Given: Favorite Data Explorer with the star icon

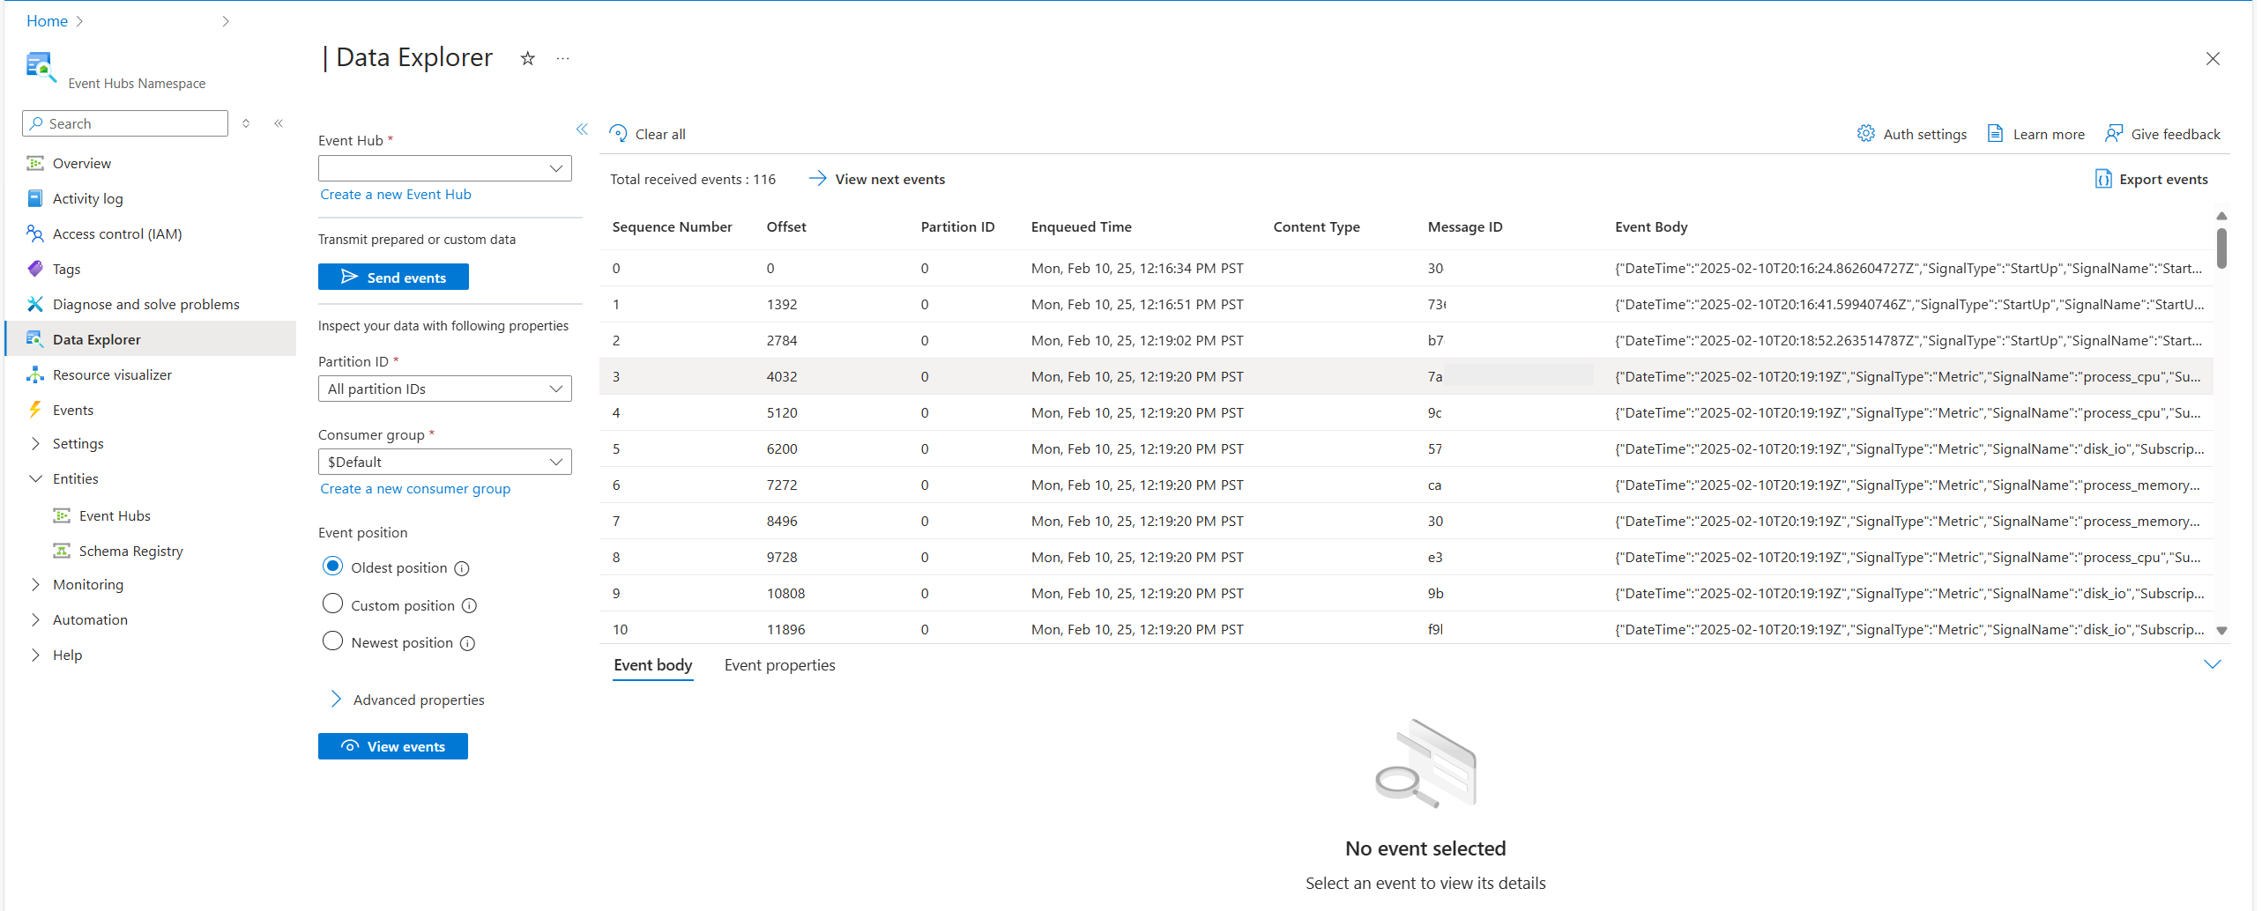Looking at the screenshot, I should coord(527,58).
